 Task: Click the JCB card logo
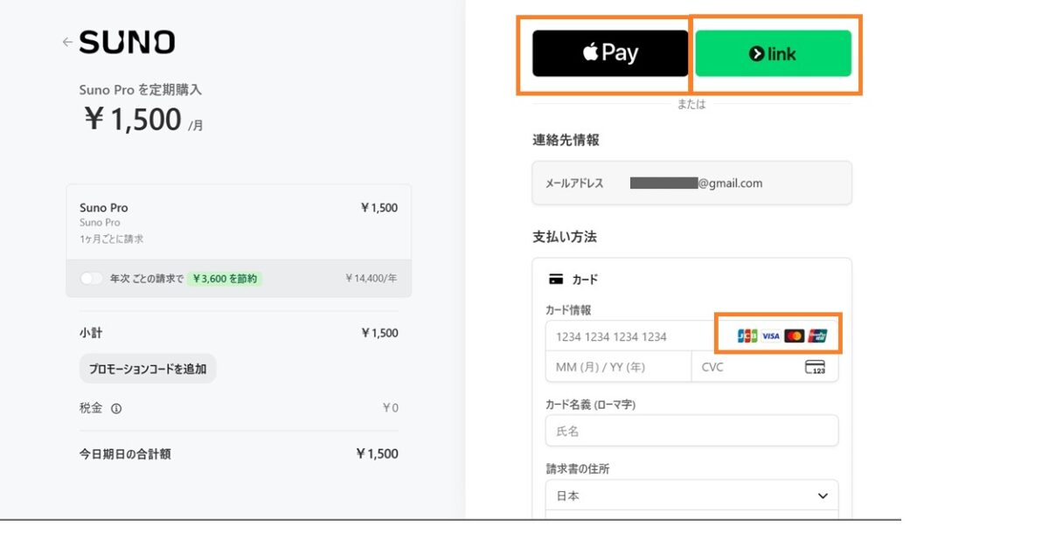[747, 336]
